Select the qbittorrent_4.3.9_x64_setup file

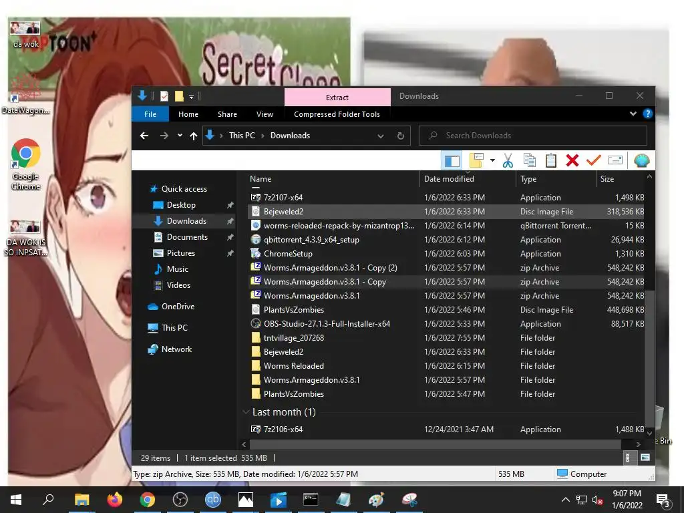[446, 240]
